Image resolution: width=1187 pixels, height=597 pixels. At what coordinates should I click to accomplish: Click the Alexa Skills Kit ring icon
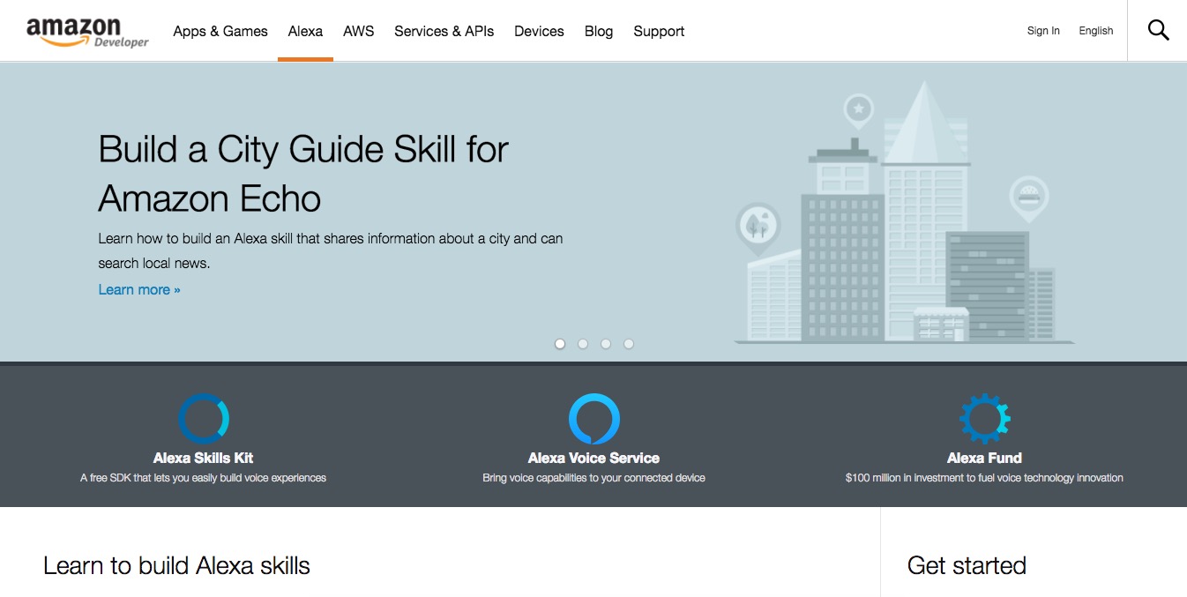[x=204, y=418]
